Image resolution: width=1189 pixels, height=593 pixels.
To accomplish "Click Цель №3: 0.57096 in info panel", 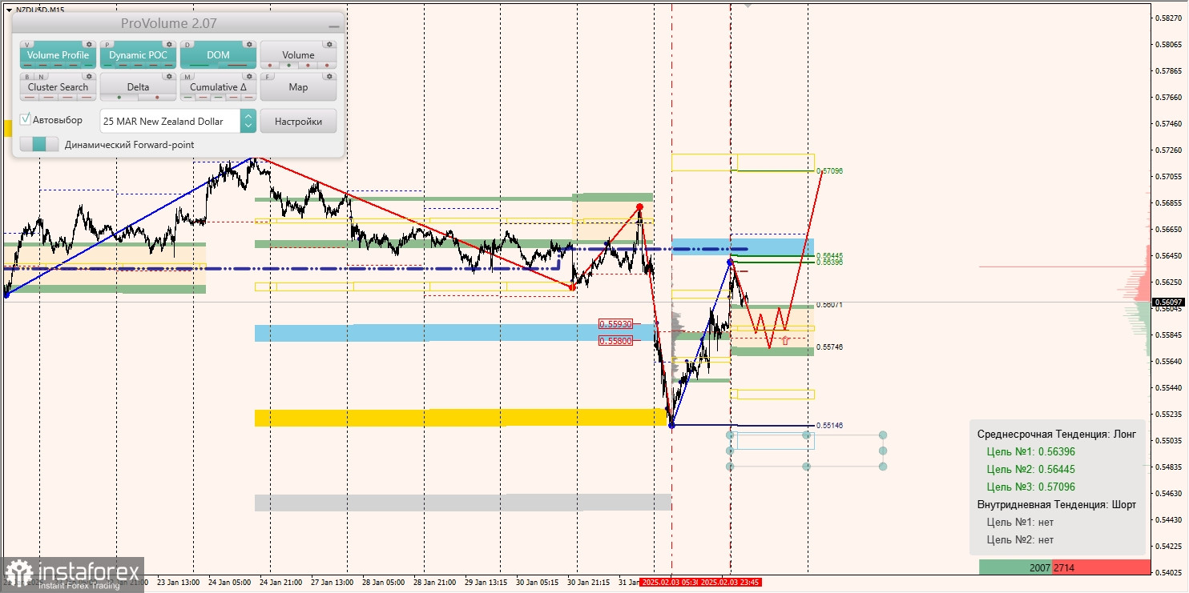I will 1031,487.
